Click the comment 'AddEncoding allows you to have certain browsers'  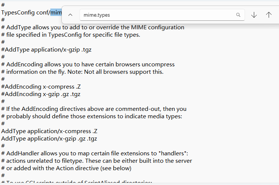(x=88, y=65)
